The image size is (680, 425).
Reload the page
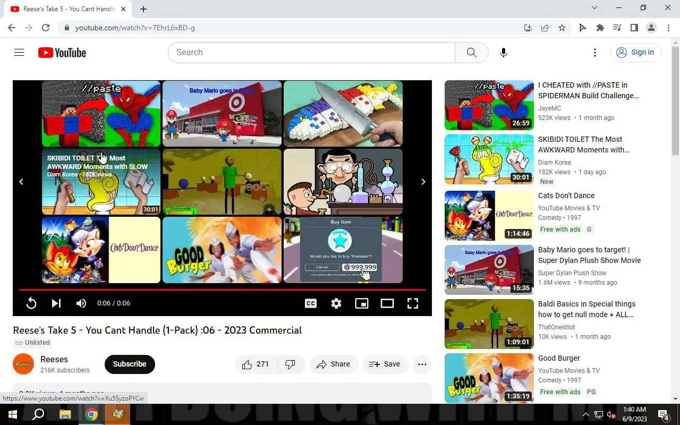(46, 28)
